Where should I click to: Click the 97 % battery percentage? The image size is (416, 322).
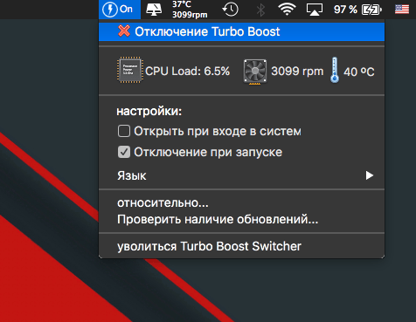pyautogui.click(x=345, y=10)
